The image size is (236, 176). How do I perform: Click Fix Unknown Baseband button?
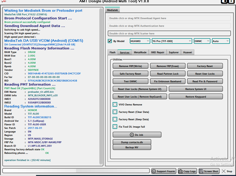point(168,81)
